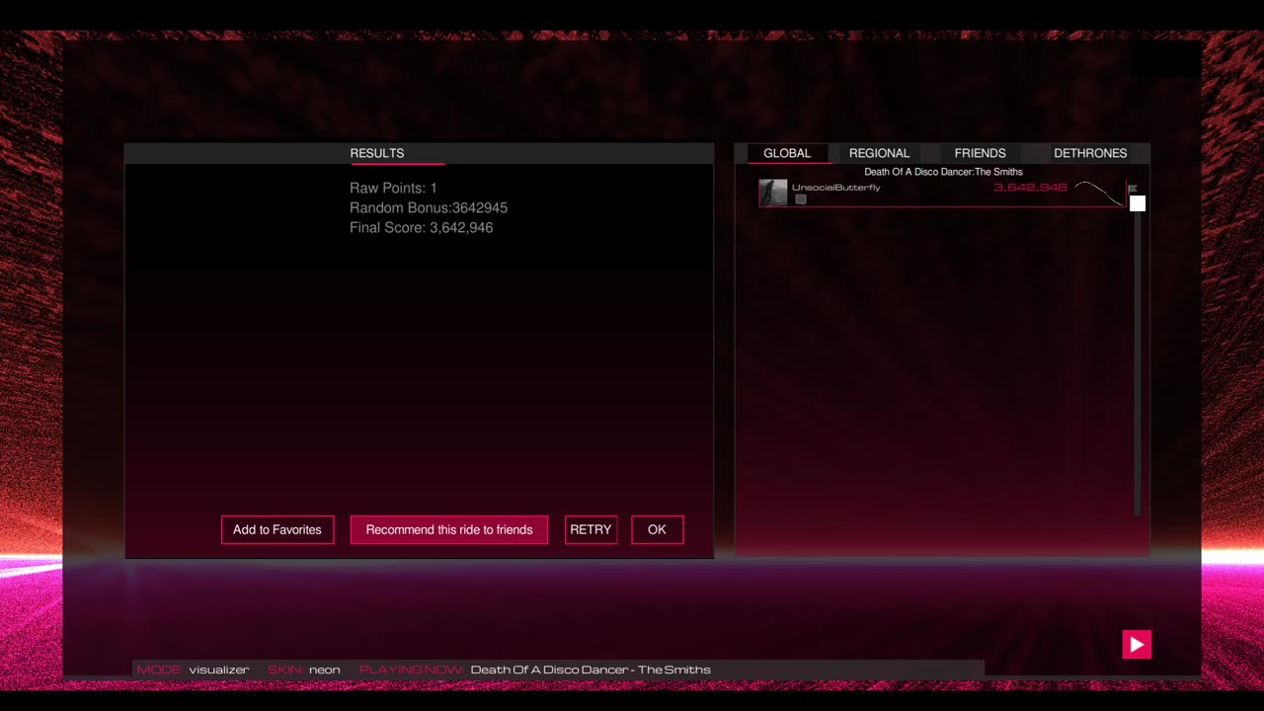Open the FRIENDS scoreboard tab

[980, 153]
